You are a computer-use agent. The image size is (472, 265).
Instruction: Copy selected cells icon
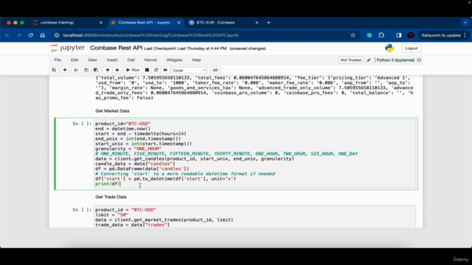pyautogui.click(x=86, y=70)
